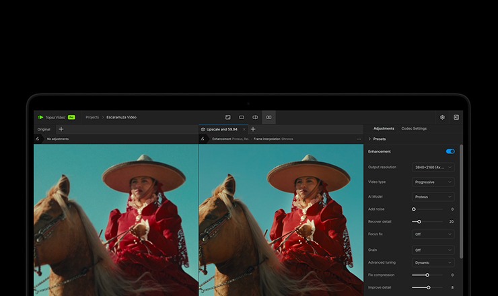This screenshot has width=498, height=296.
Task: Open the Adjustments tab
Action: coord(384,128)
